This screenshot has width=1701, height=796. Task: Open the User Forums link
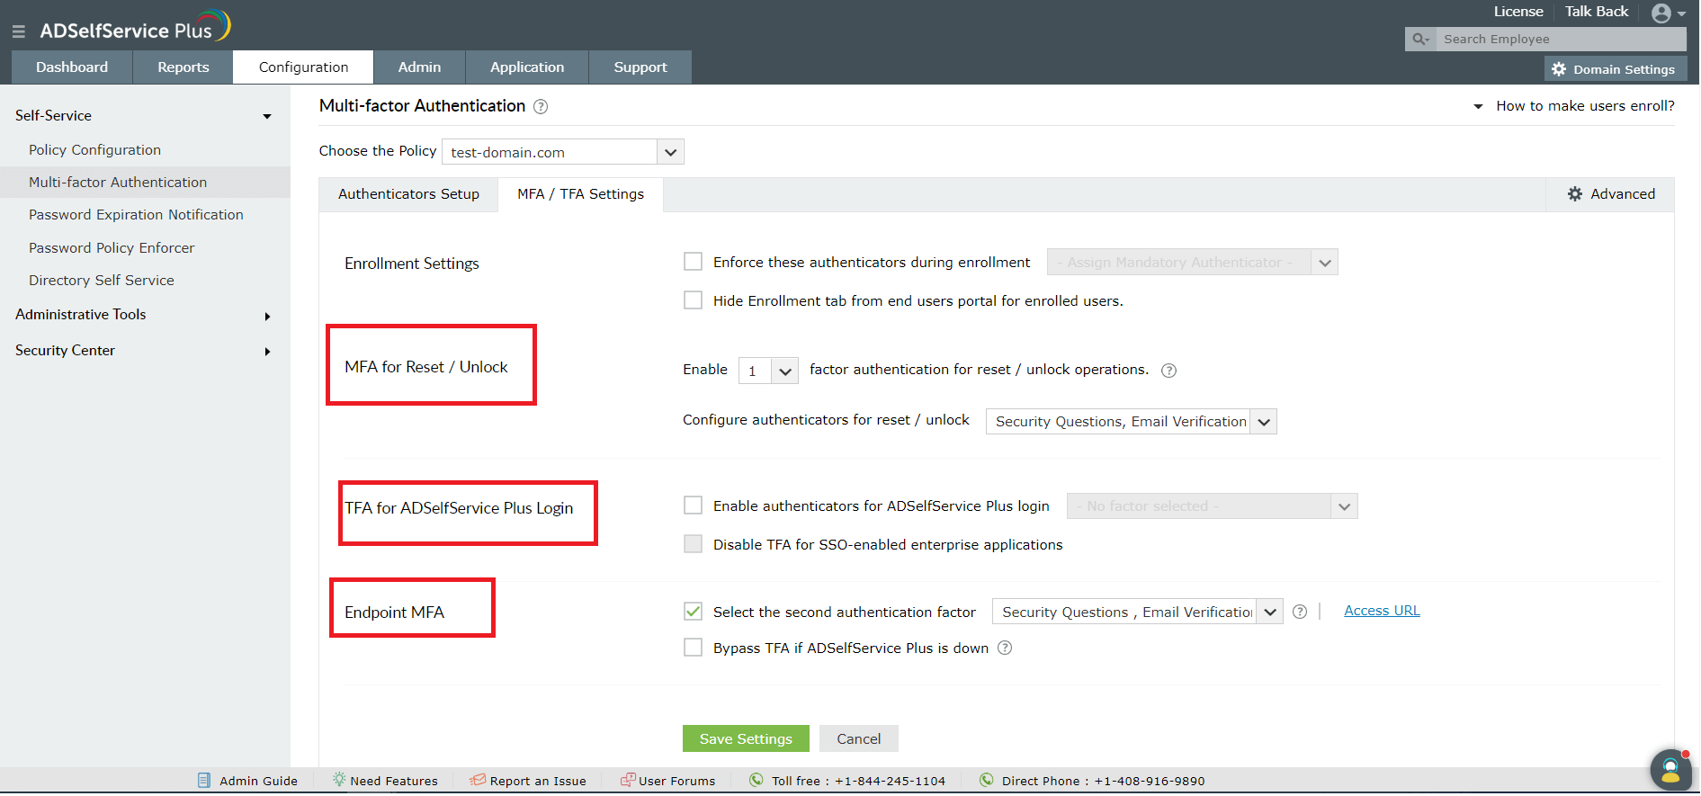click(677, 781)
